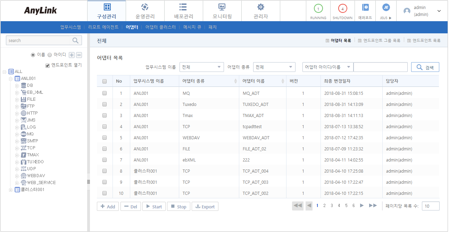Open the 엔드포인트 그룹 목록 tab

click(379, 41)
